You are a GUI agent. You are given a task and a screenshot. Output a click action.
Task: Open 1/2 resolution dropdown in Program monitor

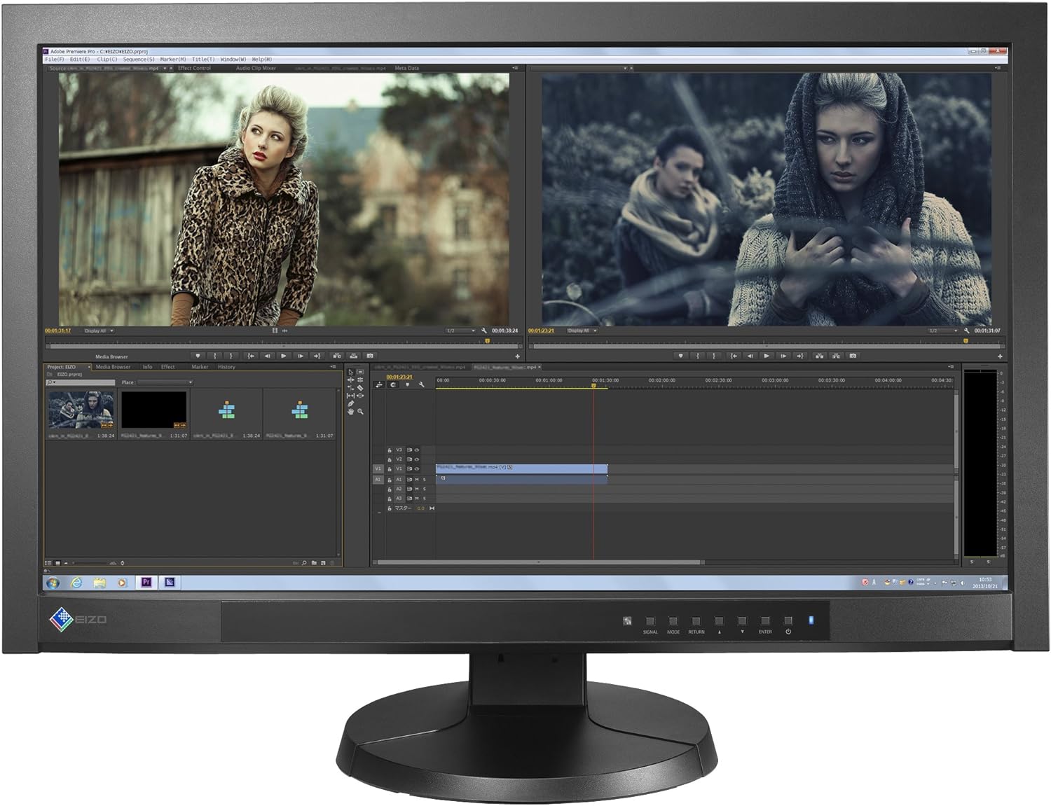coord(943,331)
